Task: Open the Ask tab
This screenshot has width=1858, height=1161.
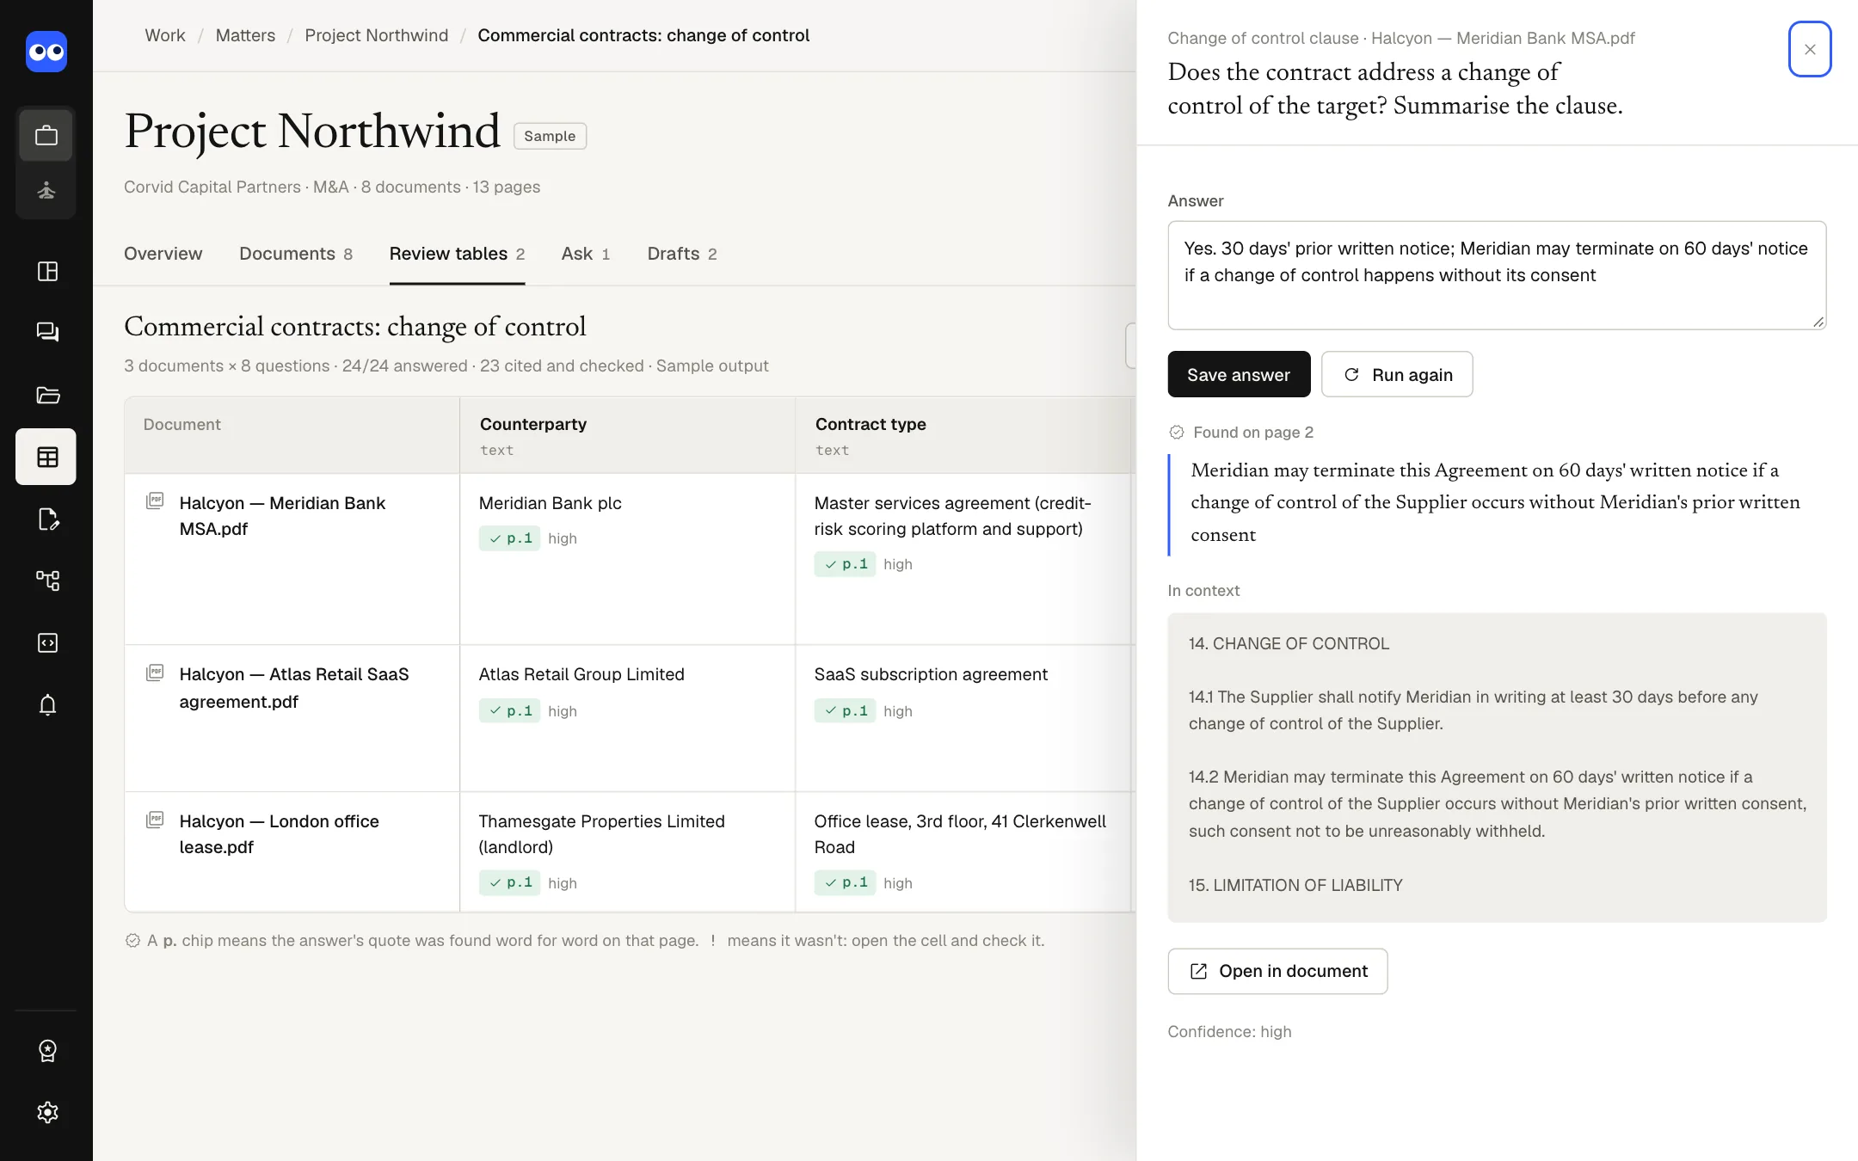Action: [586, 254]
